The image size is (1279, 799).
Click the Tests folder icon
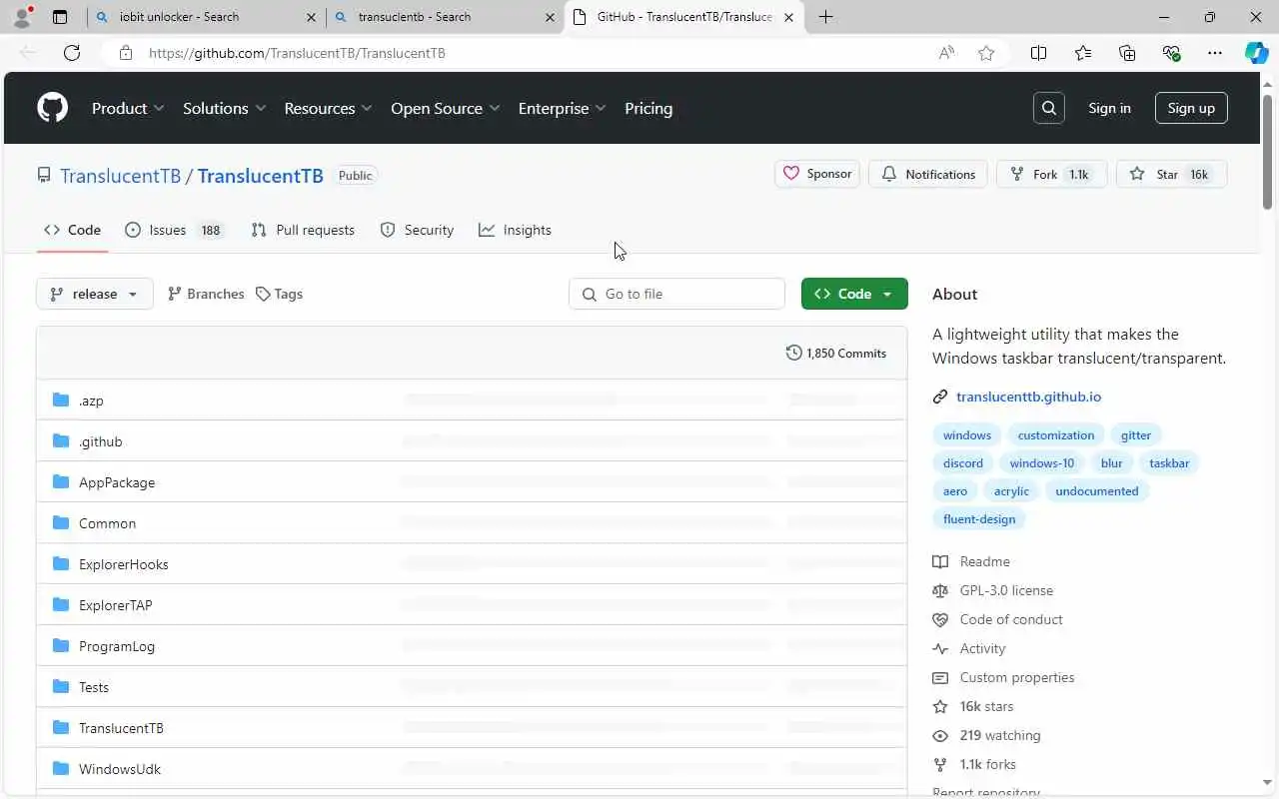[x=61, y=686]
